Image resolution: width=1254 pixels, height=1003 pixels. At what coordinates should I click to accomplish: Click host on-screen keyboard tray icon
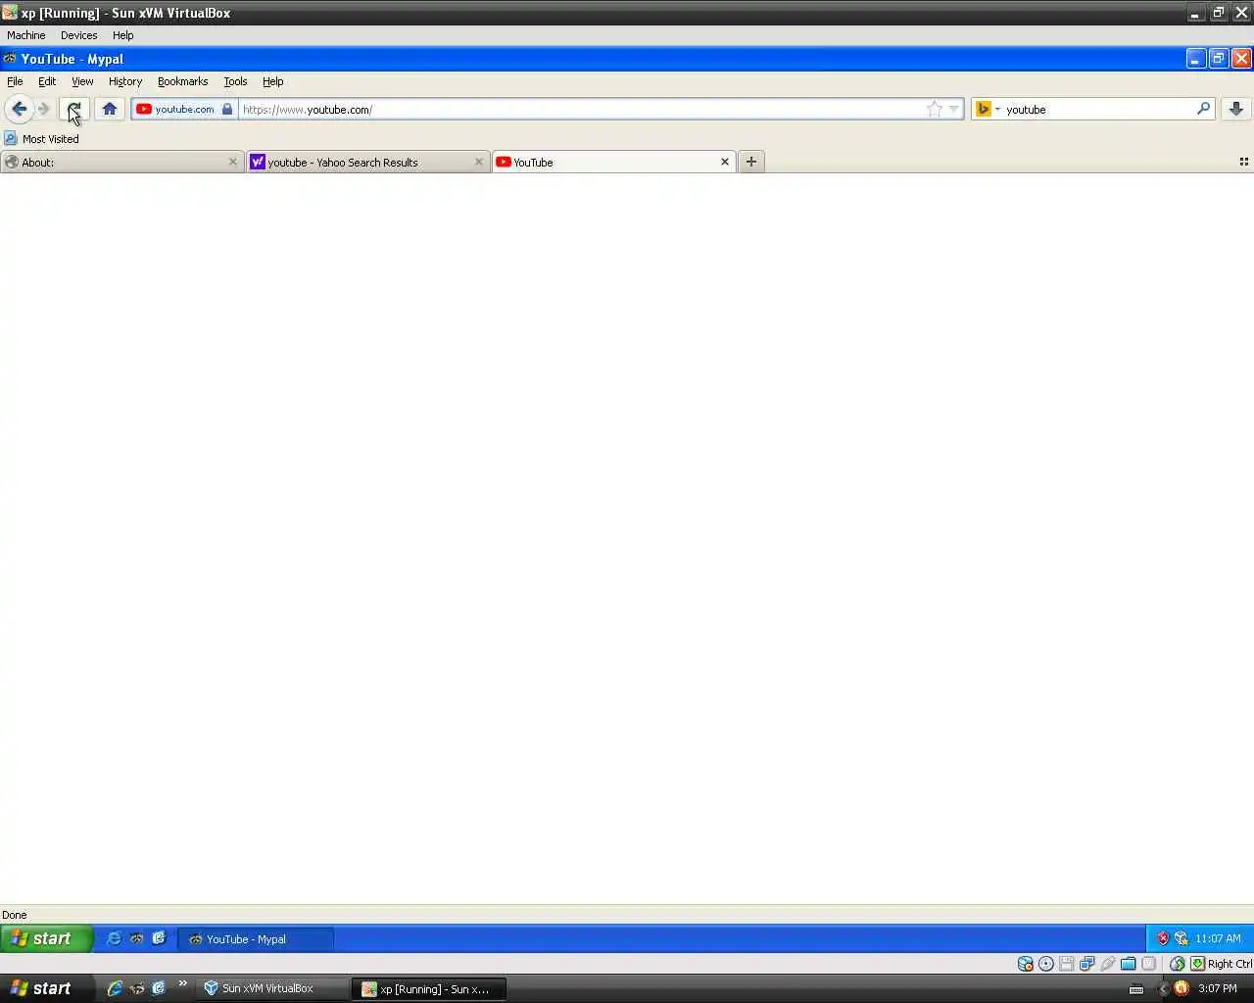pos(1136,989)
